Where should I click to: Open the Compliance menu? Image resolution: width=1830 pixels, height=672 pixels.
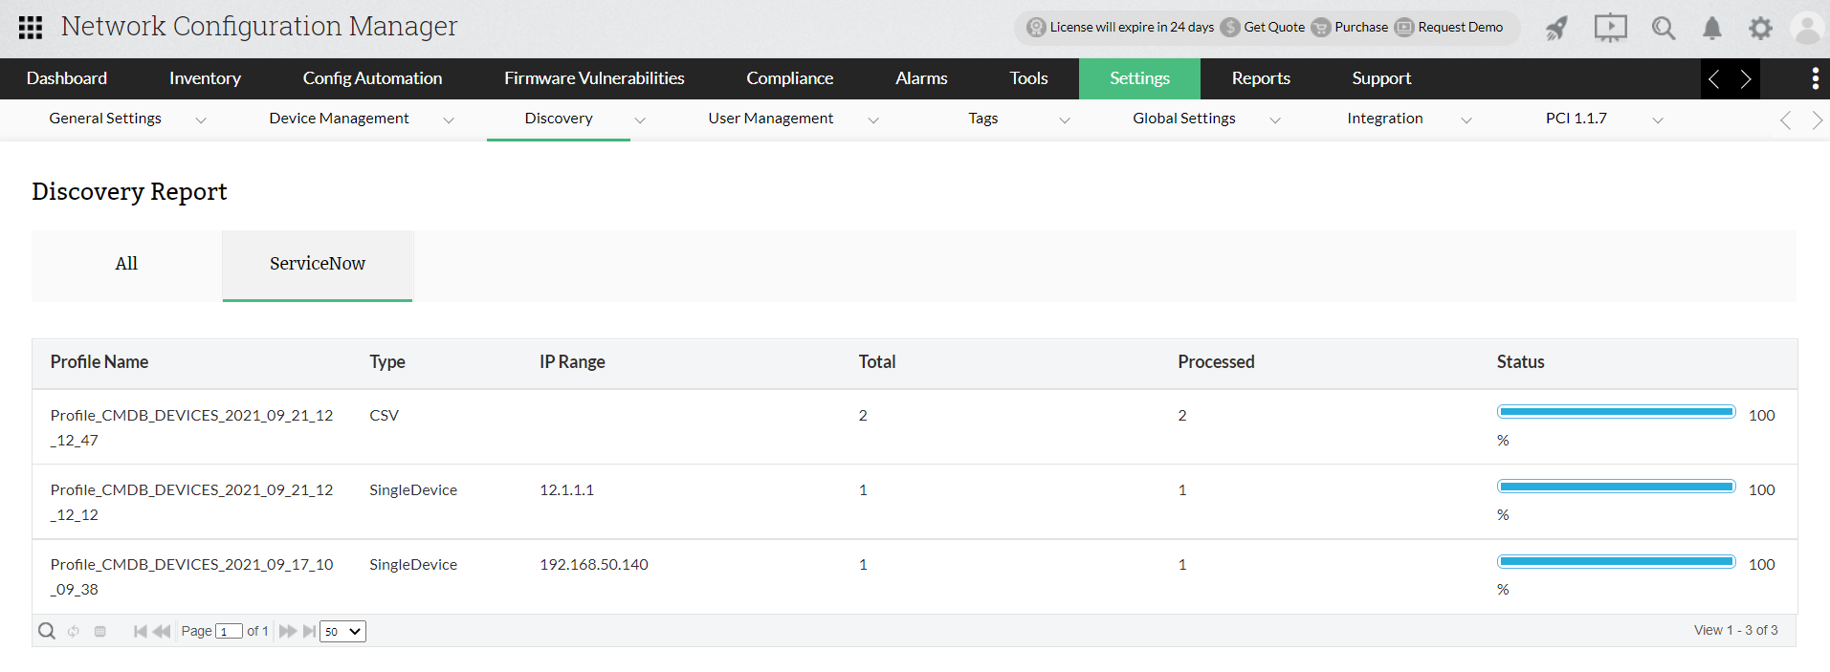[789, 78]
